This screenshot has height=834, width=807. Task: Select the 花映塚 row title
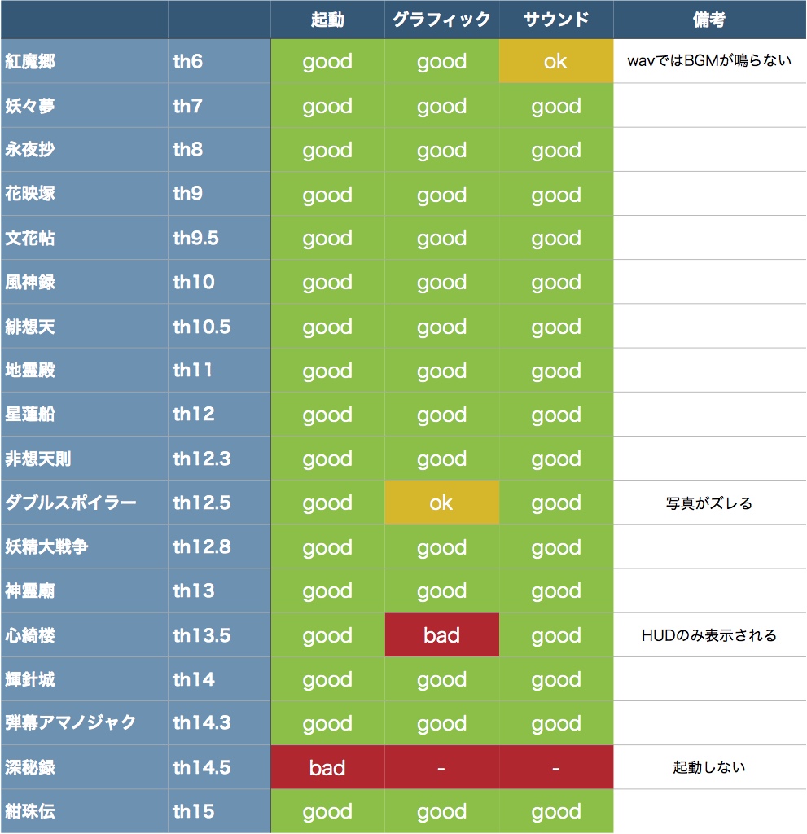pyautogui.click(x=84, y=194)
